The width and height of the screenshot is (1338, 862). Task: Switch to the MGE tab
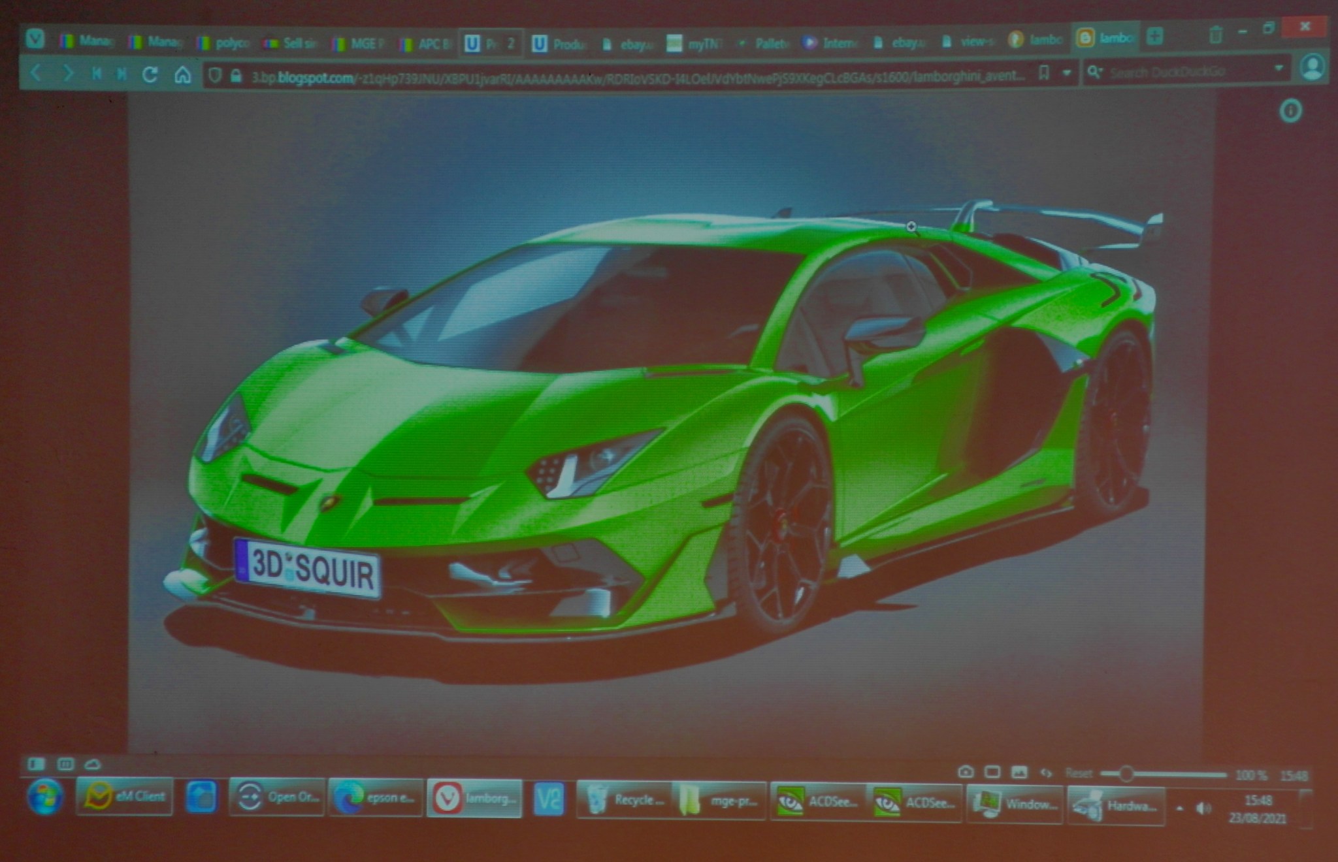pos(359,44)
